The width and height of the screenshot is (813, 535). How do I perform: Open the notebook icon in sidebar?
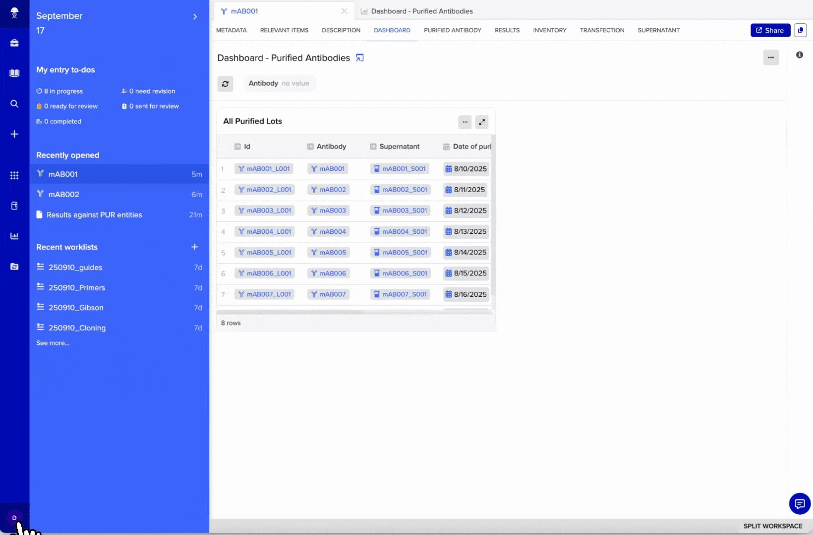pyautogui.click(x=14, y=73)
